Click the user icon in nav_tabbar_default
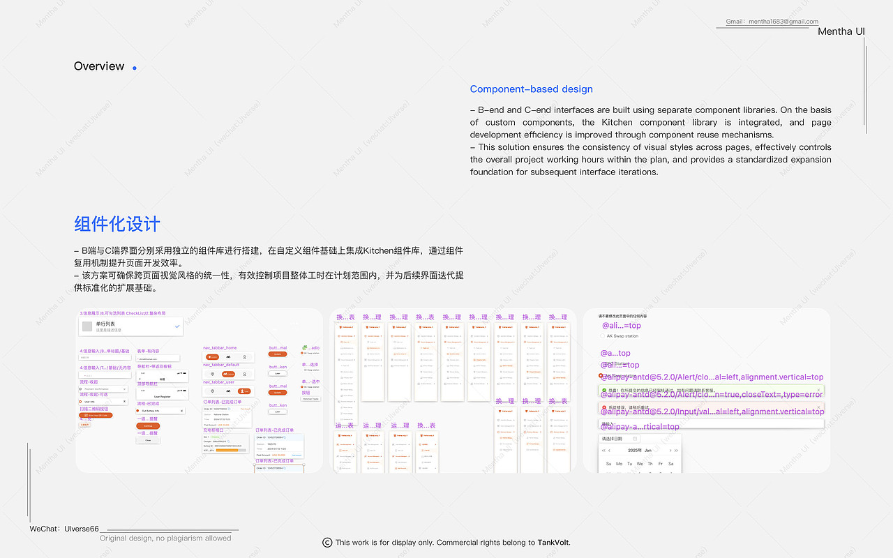The width and height of the screenshot is (893, 558). [x=244, y=374]
